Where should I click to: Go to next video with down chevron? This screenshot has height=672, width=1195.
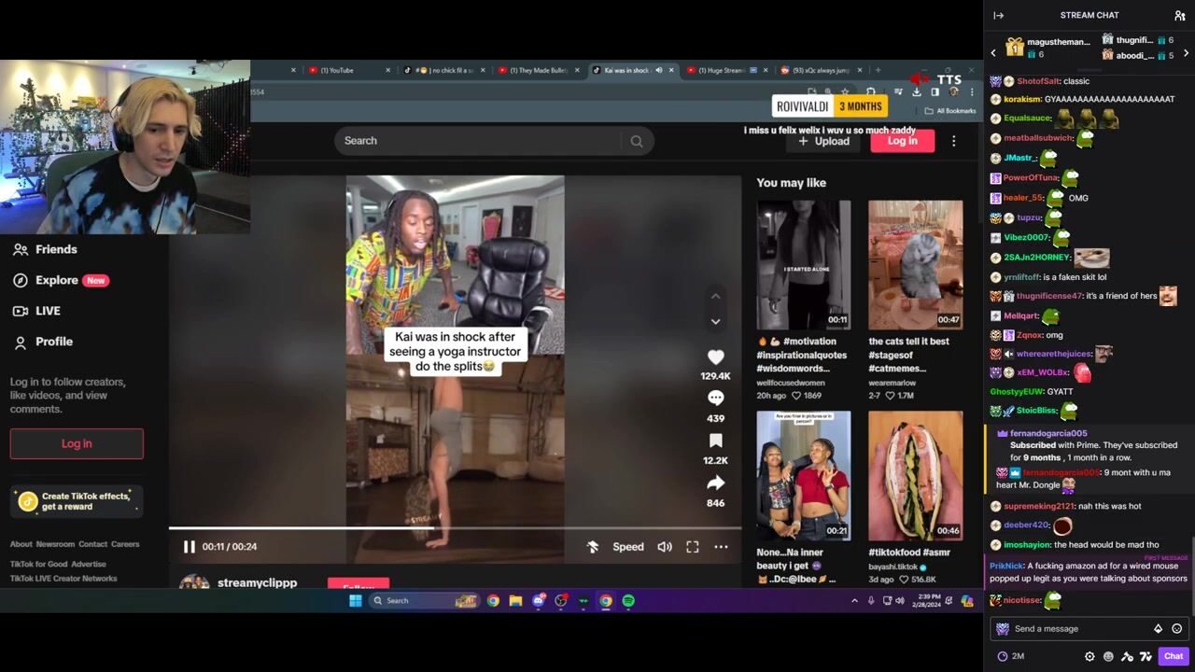[x=715, y=321]
